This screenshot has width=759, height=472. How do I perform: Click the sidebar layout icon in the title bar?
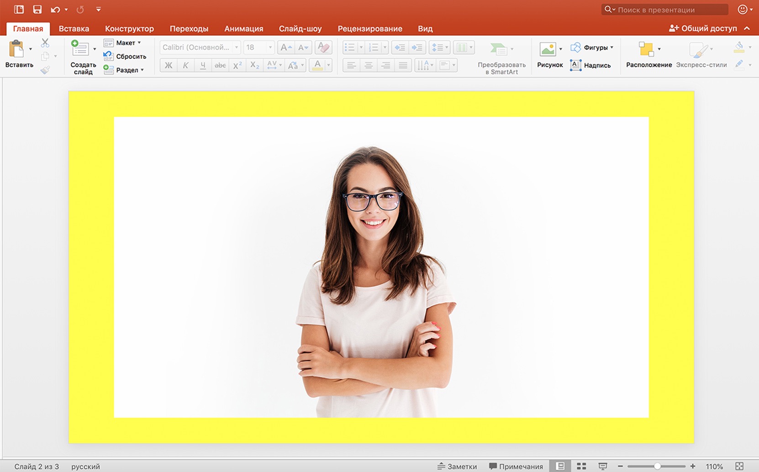click(19, 10)
